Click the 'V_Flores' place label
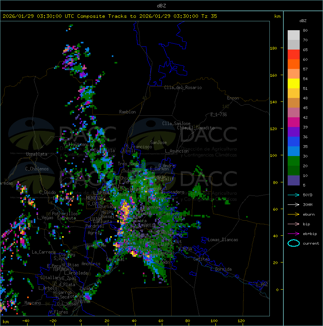Viewport: 323px width, 326px height. click(x=59, y=312)
